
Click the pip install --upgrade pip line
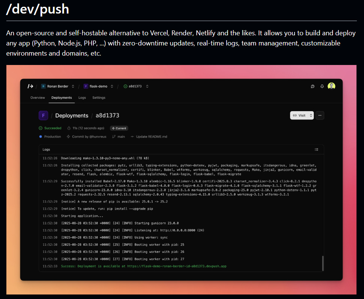(107, 208)
